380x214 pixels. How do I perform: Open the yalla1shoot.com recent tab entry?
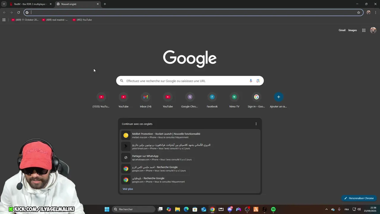[x=190, y=147]
